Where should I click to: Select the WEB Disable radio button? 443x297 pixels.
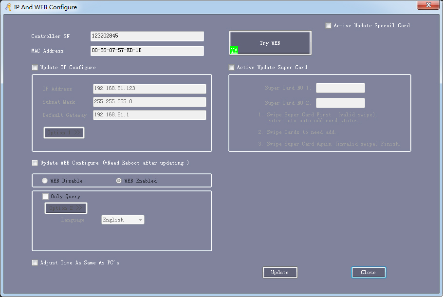(45, 181)
